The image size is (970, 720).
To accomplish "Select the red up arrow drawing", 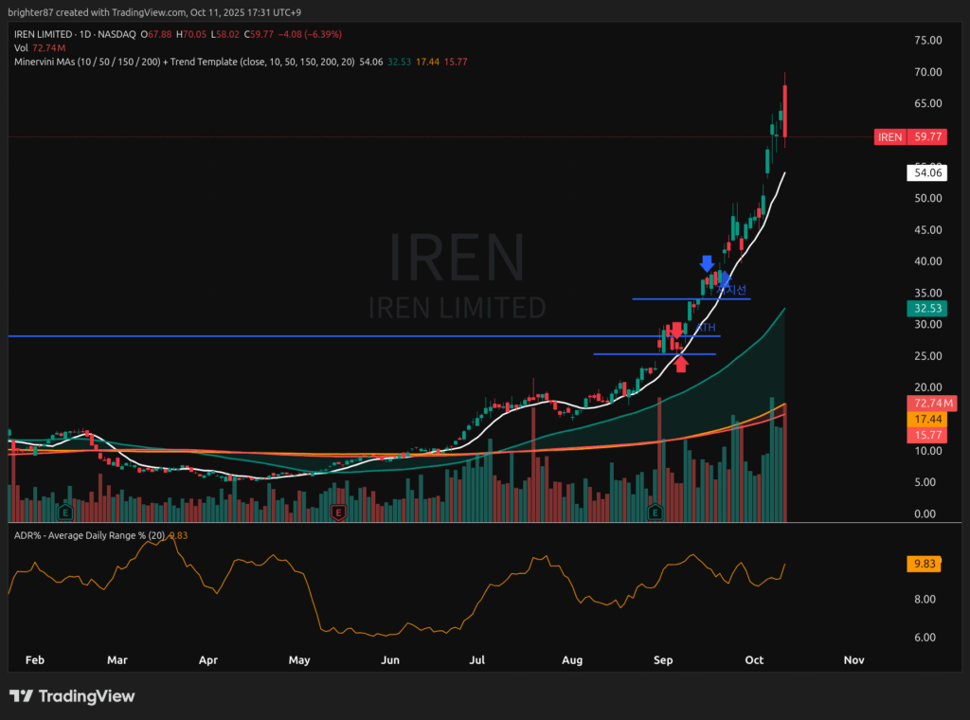I will (x=681, y=365).
